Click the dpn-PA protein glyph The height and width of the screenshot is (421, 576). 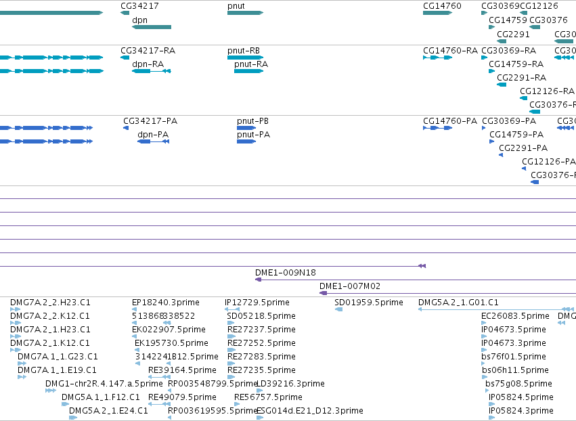pos(153,141)
